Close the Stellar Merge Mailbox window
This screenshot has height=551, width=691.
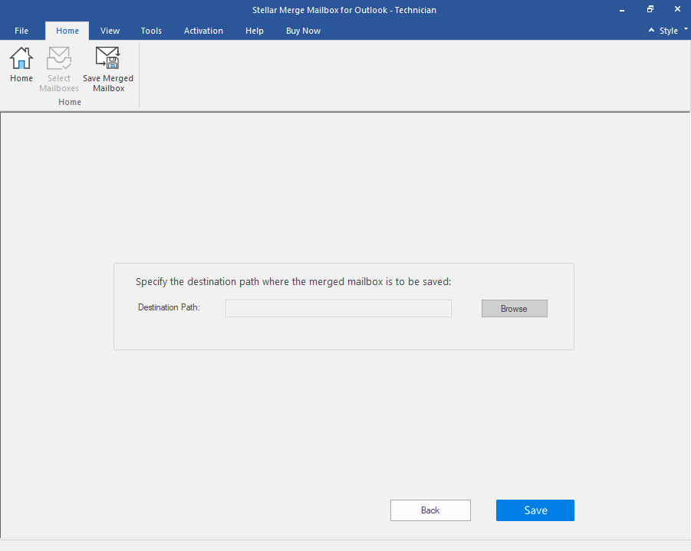[x=677, y=9]
